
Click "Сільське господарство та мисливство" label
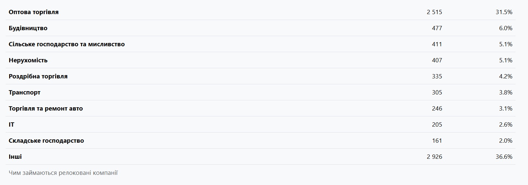pos(67,44)
